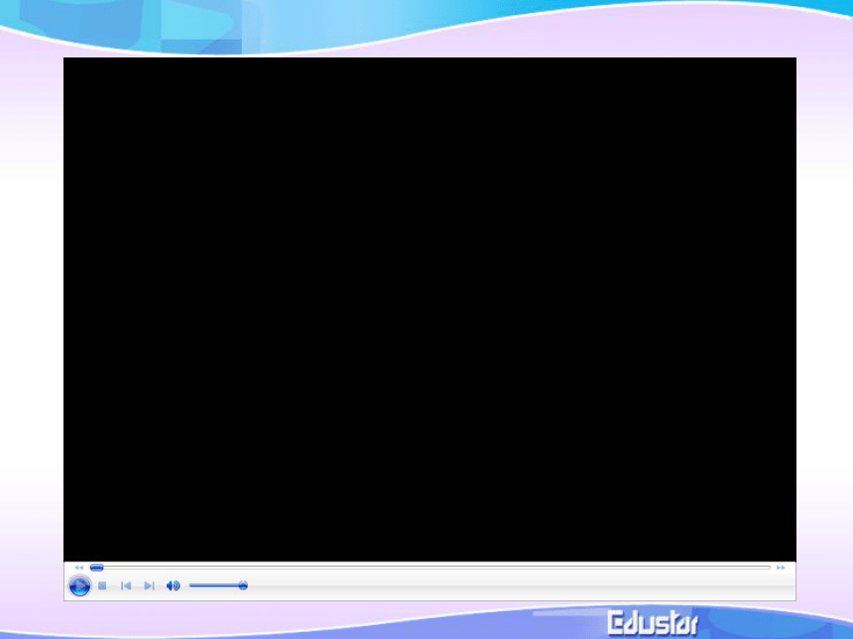The image size is (853, 639).
Task: Mute the player's audio with the speaker icon
Action: (173, 586)
